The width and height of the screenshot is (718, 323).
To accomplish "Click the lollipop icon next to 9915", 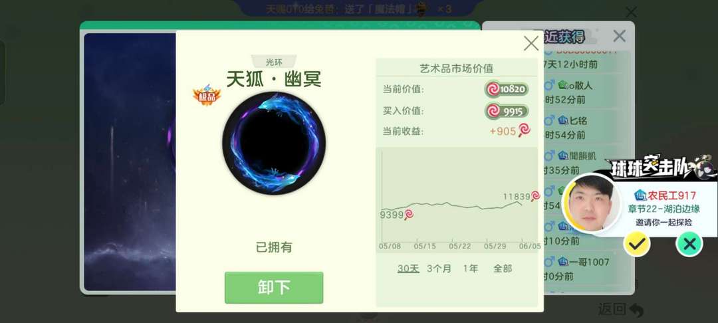I will coord(493,111).
